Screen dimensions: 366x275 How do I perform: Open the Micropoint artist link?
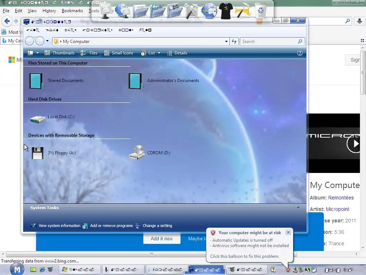pos(337,209)
